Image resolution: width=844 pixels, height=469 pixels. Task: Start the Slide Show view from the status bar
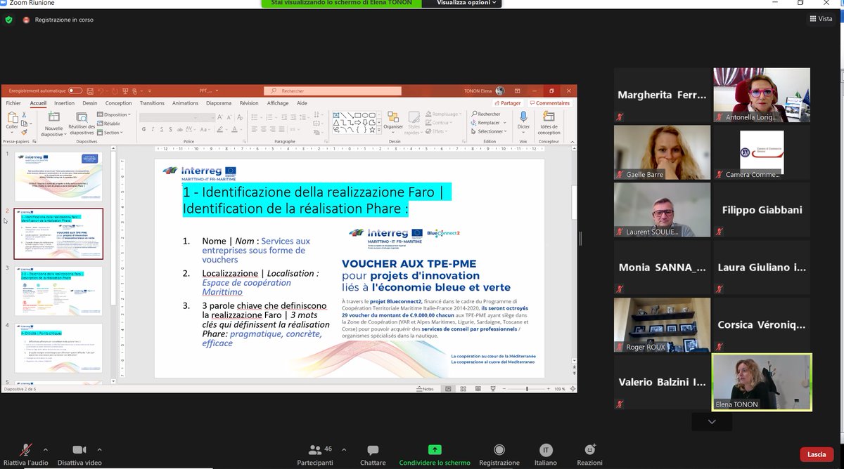point(493,388)
